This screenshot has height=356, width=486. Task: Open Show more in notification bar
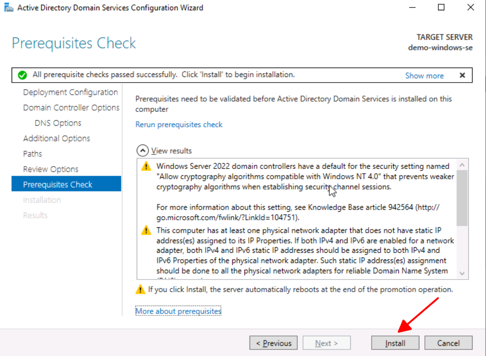pos(424,76)
